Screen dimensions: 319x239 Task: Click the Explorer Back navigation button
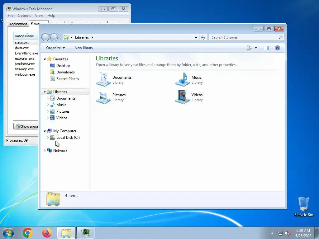45,37
